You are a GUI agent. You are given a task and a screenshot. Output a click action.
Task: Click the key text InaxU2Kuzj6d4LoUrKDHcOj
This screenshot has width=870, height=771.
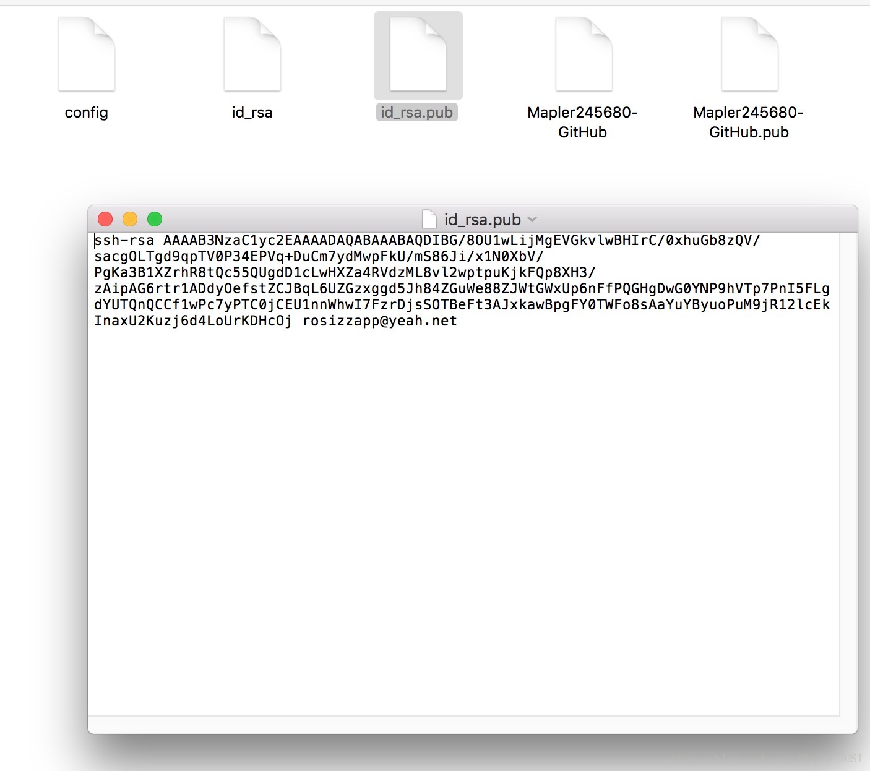click(x=193, y=321)
